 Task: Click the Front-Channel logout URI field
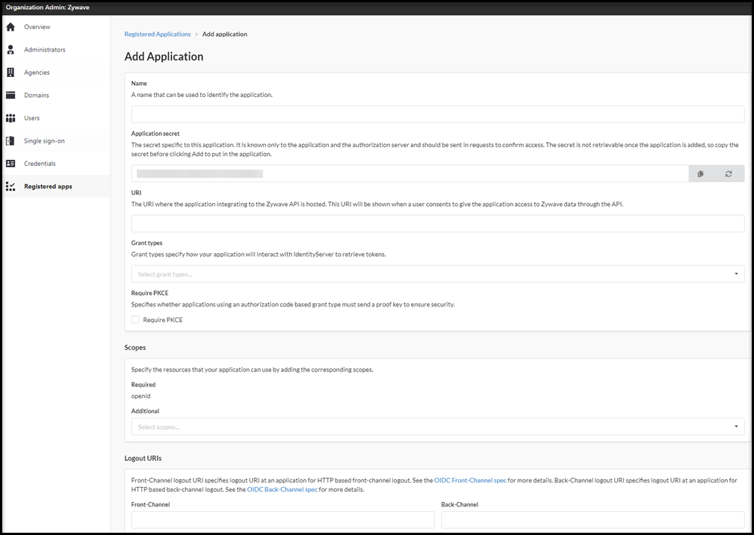(x=282, y=519)
